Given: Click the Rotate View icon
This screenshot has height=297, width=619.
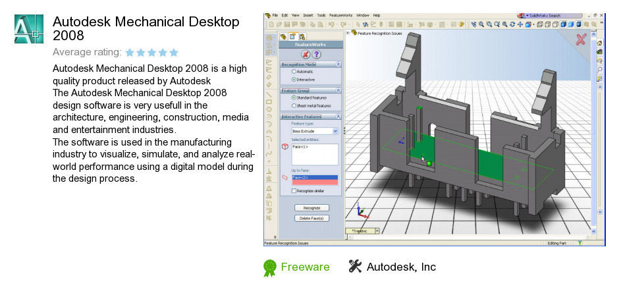Looking at the screenshot, I should 512,24.
